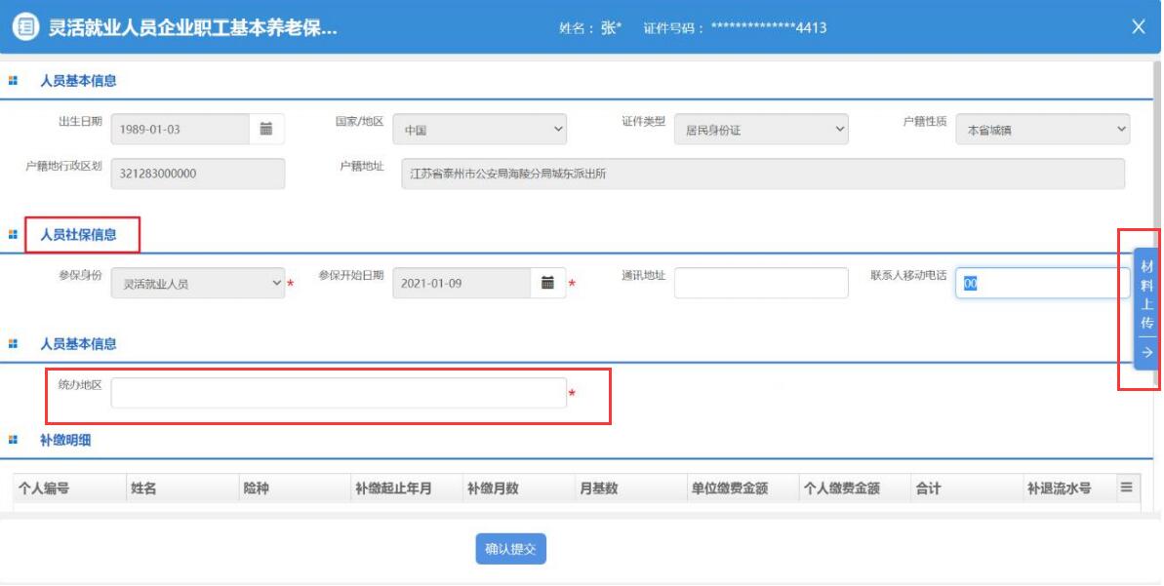The image size is (1164, 586).
Task: Click the 联系人移动电话 input field
Action: [x=1044, y=284]
